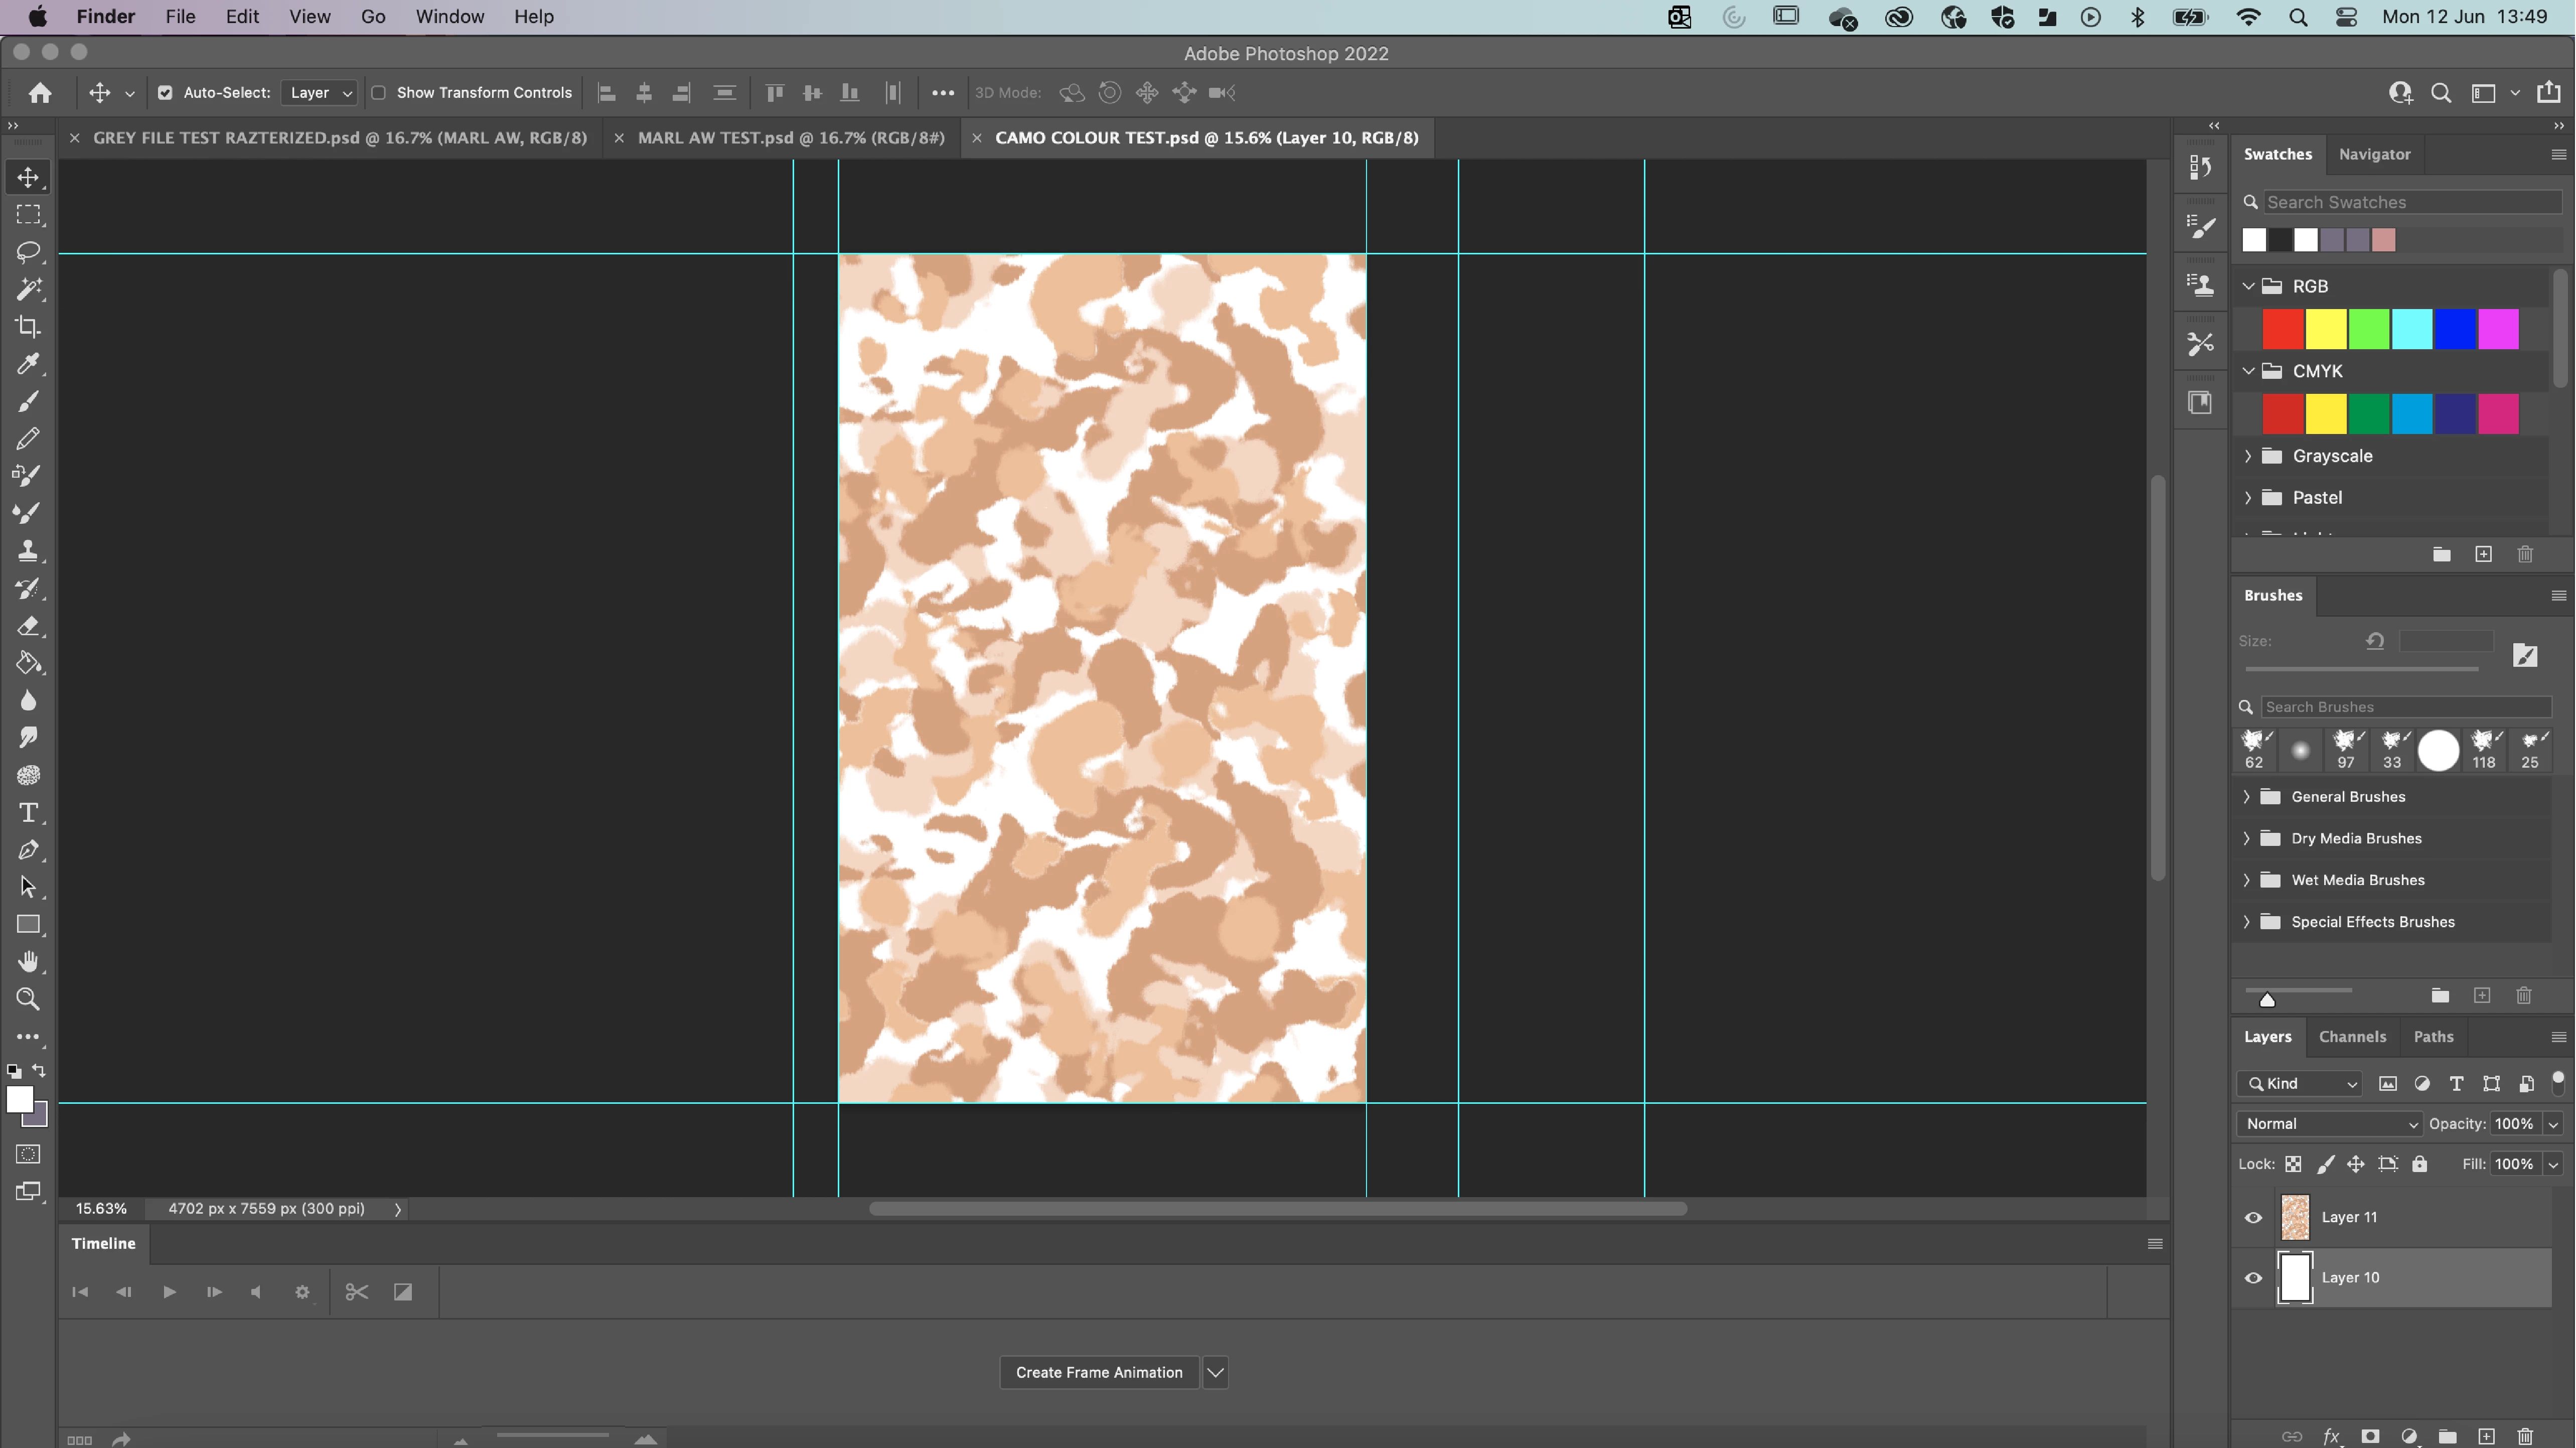The width and height of the screenshot is (2576, 1448).
Task: Select the Hand tool
Action: point(28,962)
